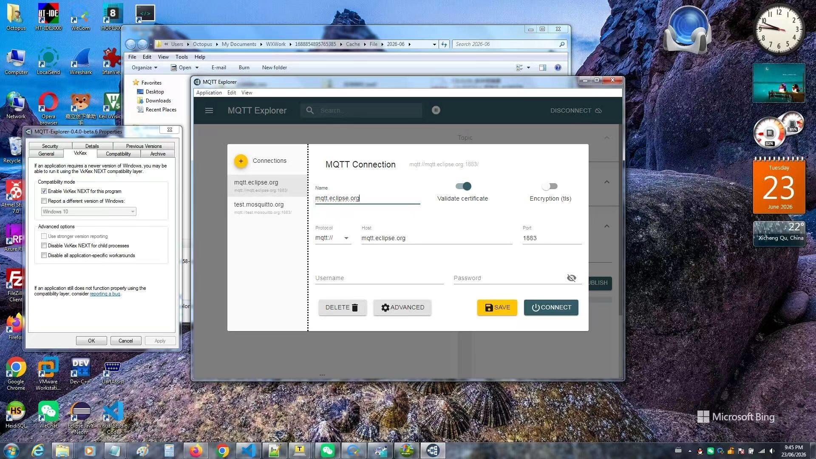Click DISCONNECT in MQTT Explorer header

(x=576, y=110)
